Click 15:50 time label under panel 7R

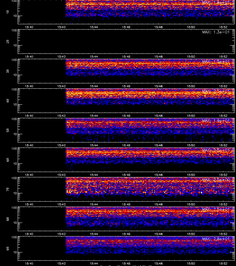coord(191,205)
